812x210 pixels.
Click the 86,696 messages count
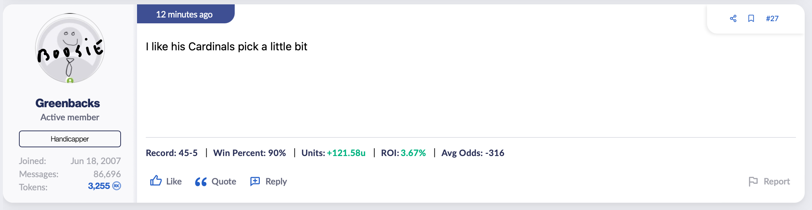point(107,174)
